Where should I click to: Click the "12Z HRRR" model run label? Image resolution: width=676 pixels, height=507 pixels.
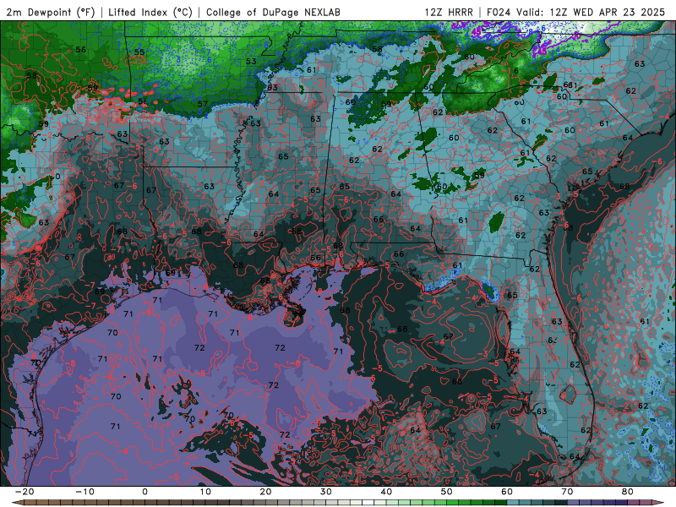tap(449, 12)
